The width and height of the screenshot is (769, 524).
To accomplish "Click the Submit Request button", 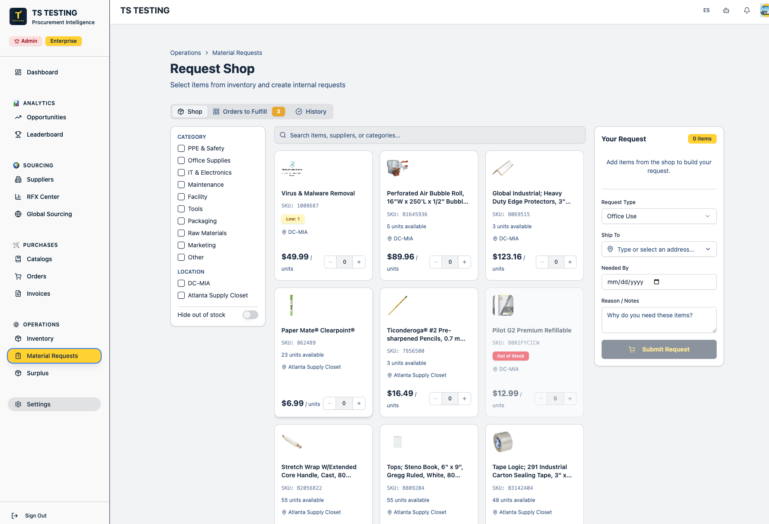I will (659, 349).
